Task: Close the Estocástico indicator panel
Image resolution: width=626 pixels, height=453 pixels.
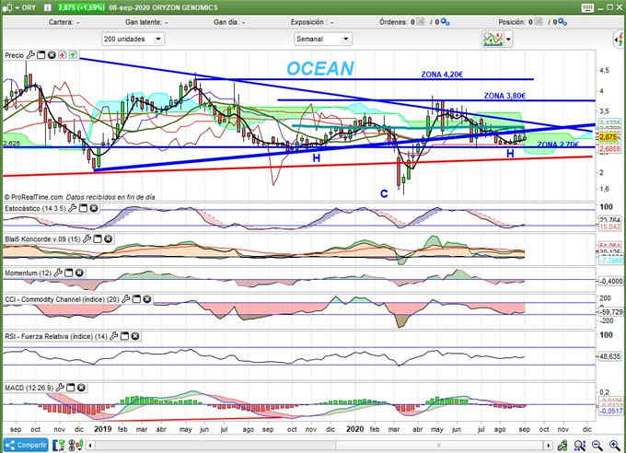Action: [93, 208]
